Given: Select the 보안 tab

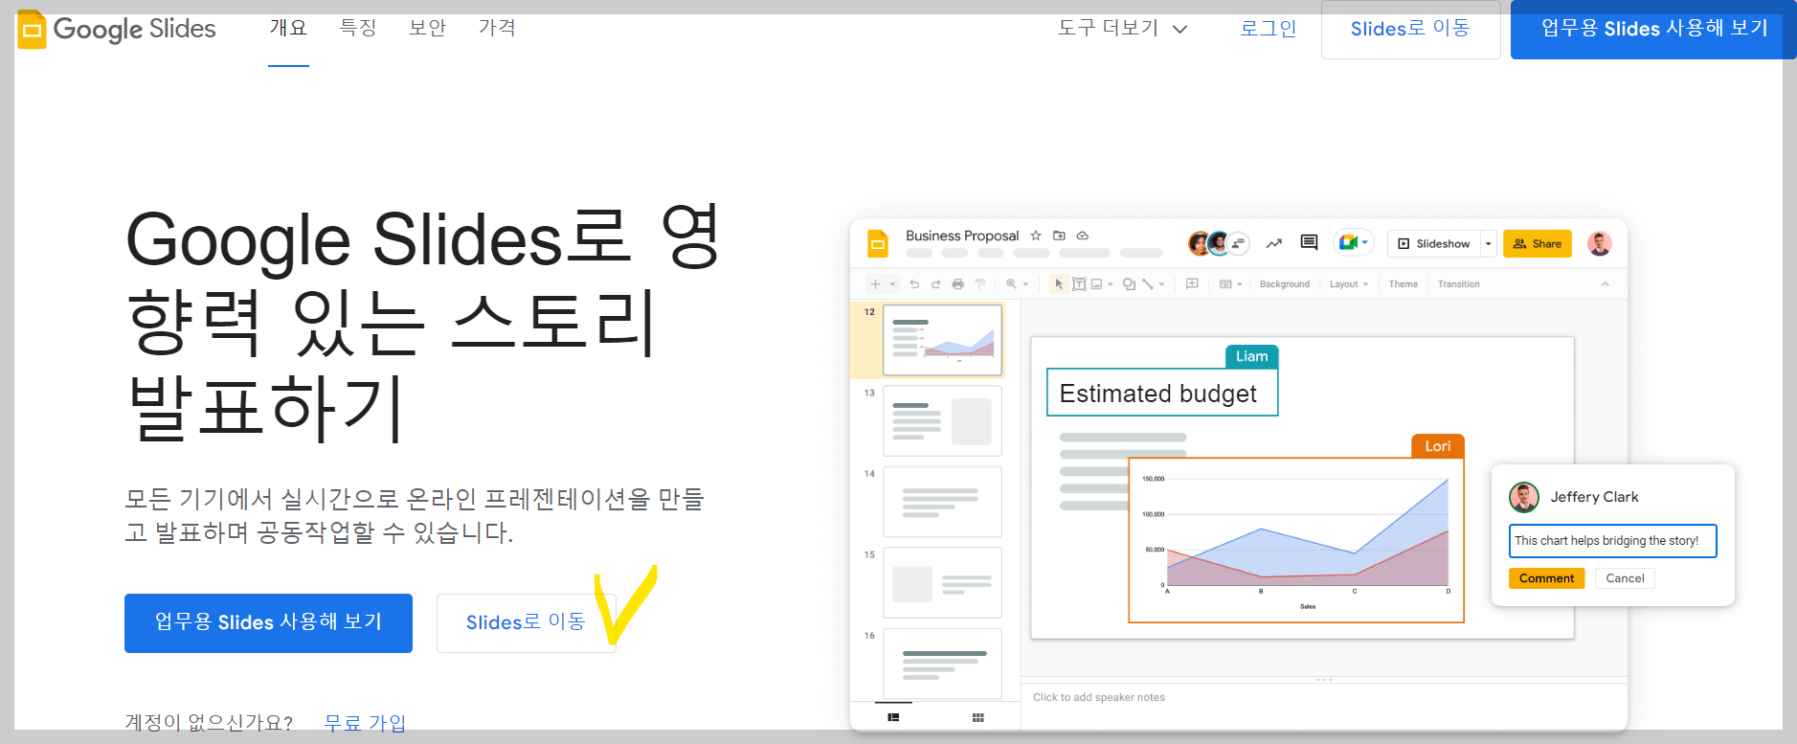Looking at the screenshot, I should coord(427,28).
